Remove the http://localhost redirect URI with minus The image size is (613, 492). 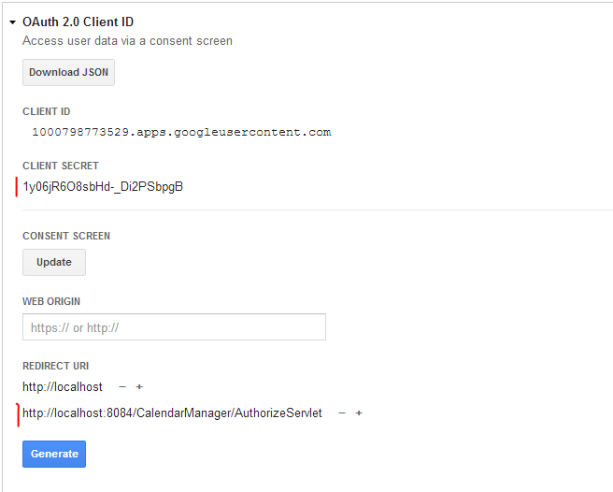(x=122, y=386)
